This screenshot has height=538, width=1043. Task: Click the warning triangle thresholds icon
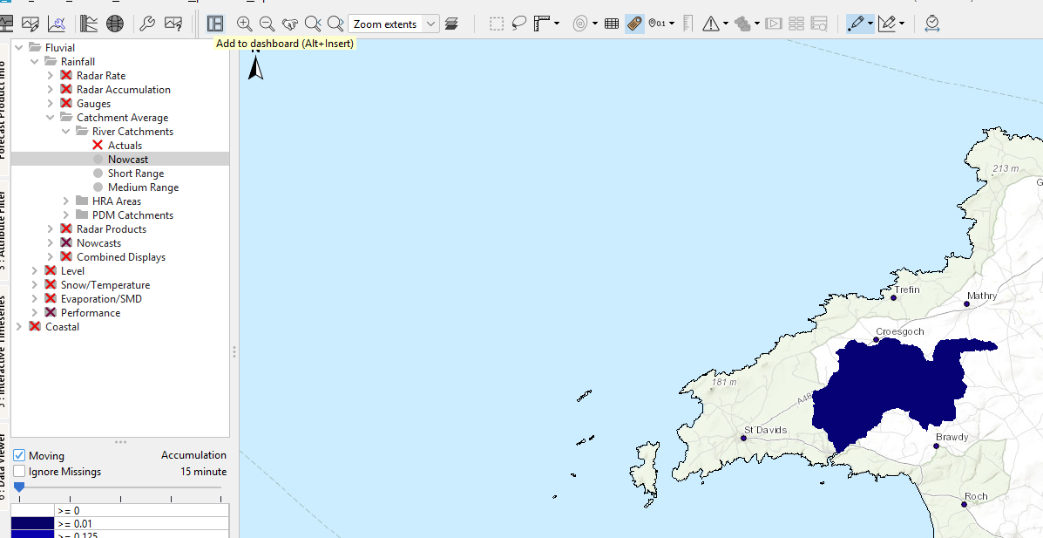(x=710, y=24)
